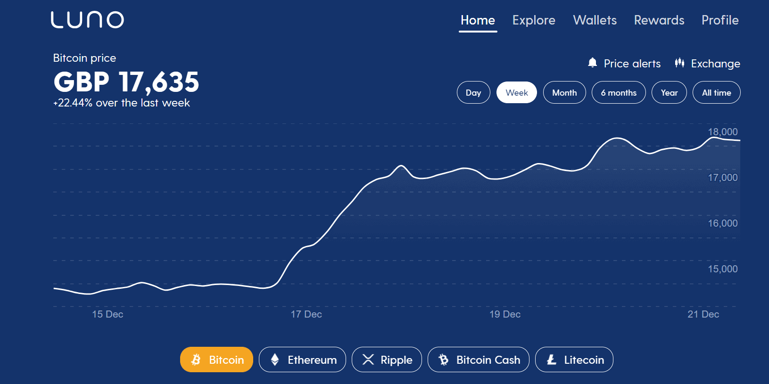769x384 pixels.
Task: Click the Luno logo
Action: point(87,20)
